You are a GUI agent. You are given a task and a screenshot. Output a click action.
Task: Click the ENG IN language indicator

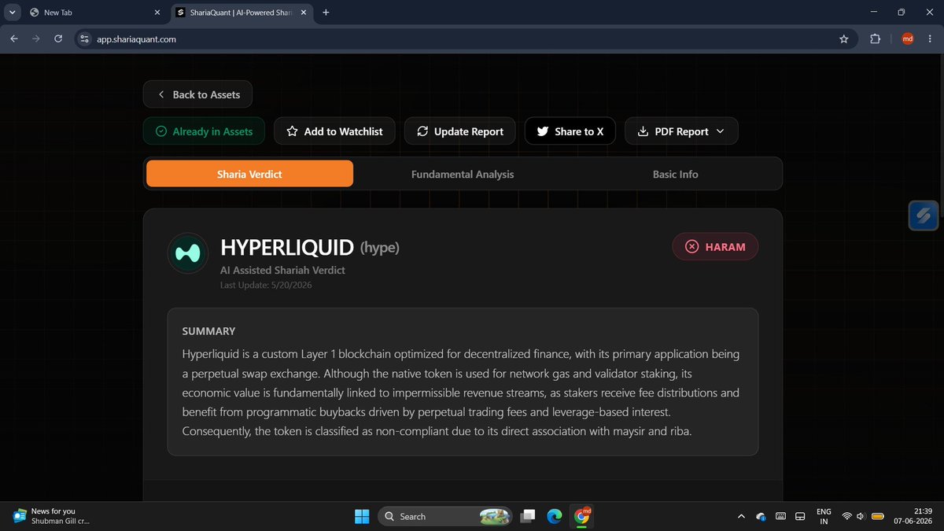pyautogui.click(x=824, y=516)
